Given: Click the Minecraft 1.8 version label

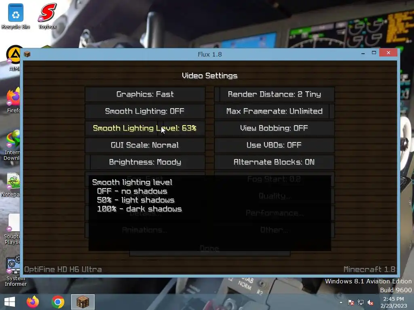Looking at the screenshot, I should 370,269.
